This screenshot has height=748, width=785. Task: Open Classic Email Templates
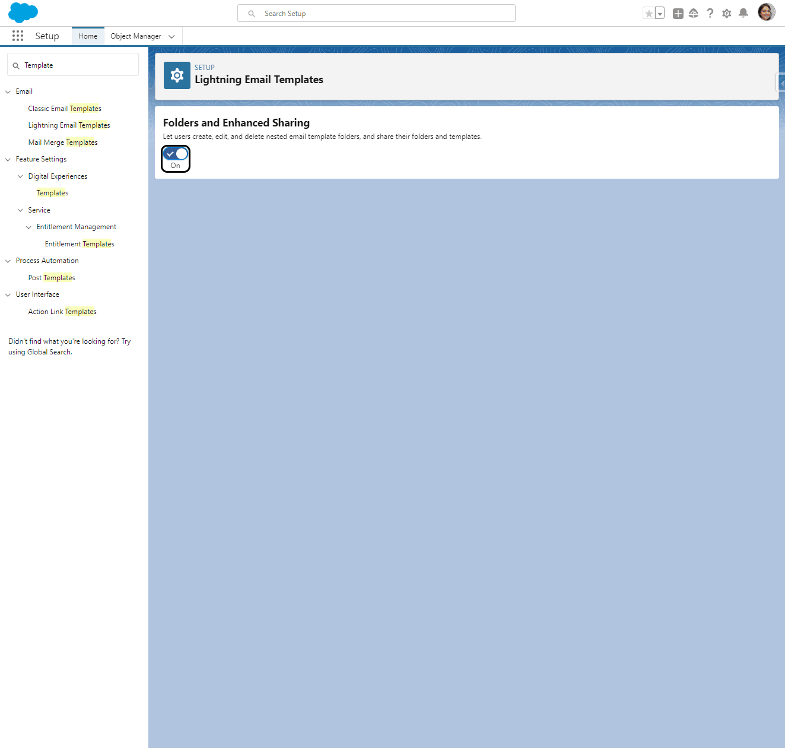pos(65,109)
